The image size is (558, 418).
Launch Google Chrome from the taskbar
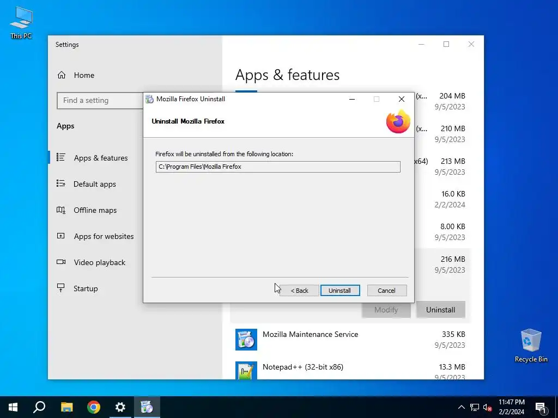(x=94, y=407)
